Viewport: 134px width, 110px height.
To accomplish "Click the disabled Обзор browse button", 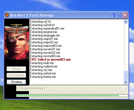I will 16,69.
